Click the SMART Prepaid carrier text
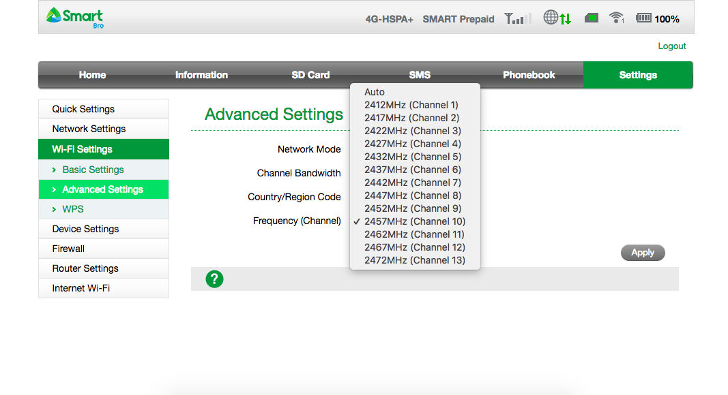728x395 pixels. [458, 19]
